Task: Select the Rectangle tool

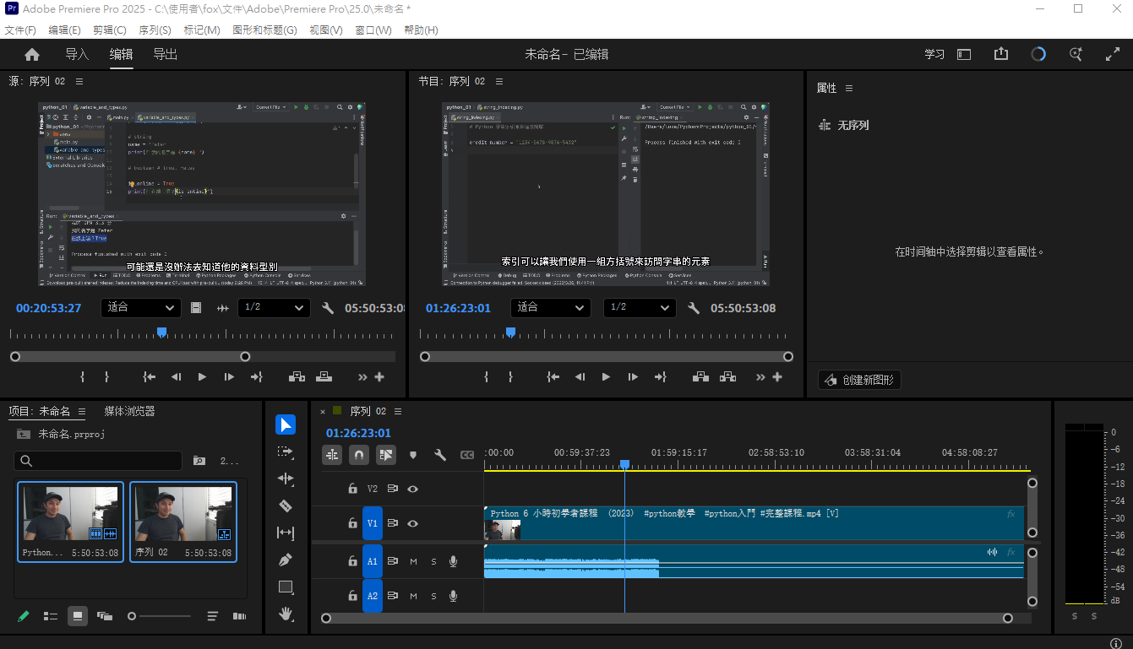Action: point(286,587)
